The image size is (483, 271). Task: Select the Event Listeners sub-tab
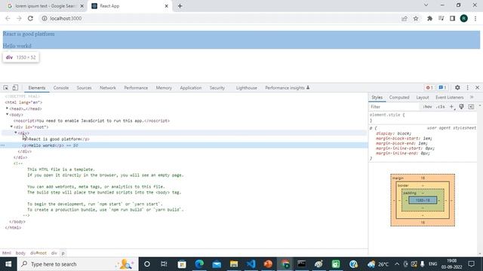[450, 97]
